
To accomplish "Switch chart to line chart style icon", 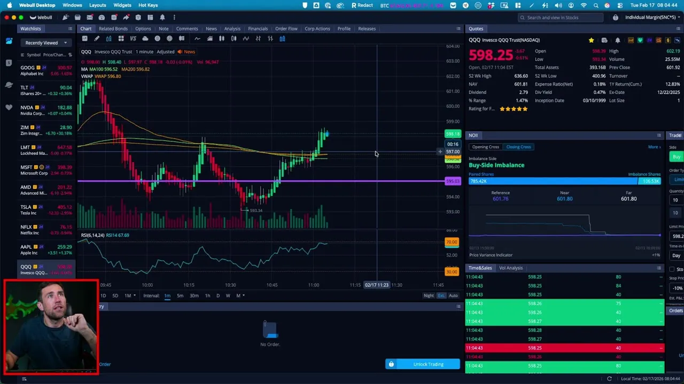I will pyautogui.click(x=197, y=38).
